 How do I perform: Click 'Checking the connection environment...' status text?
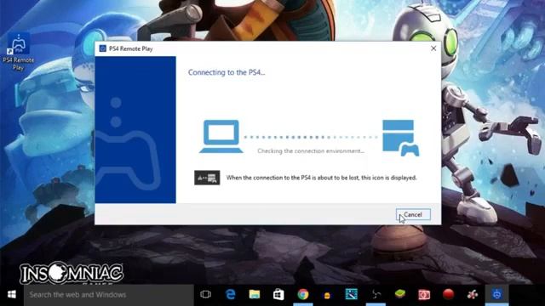pos(311,151)
